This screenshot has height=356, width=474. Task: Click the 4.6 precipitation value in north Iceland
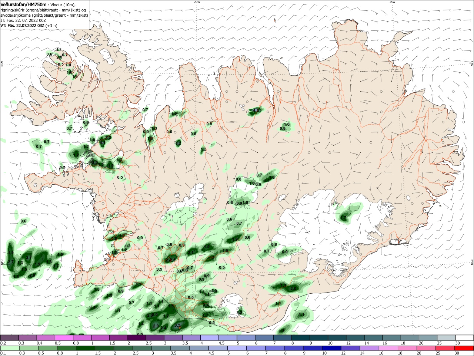256,110
